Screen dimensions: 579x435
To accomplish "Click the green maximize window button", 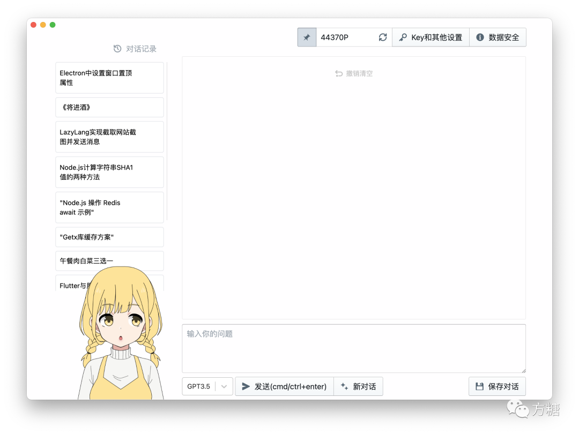I will pyautogui.click(x=53, y=25).
